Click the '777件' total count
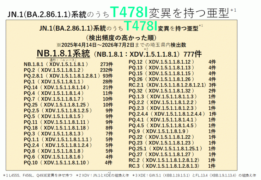This screenshot has height=180, width=261. click(193, 54)
